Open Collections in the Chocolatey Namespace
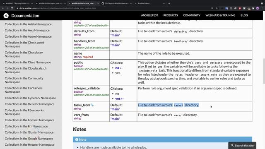The image size is (265, 149). pyautogui.click(x=24, y=54)
